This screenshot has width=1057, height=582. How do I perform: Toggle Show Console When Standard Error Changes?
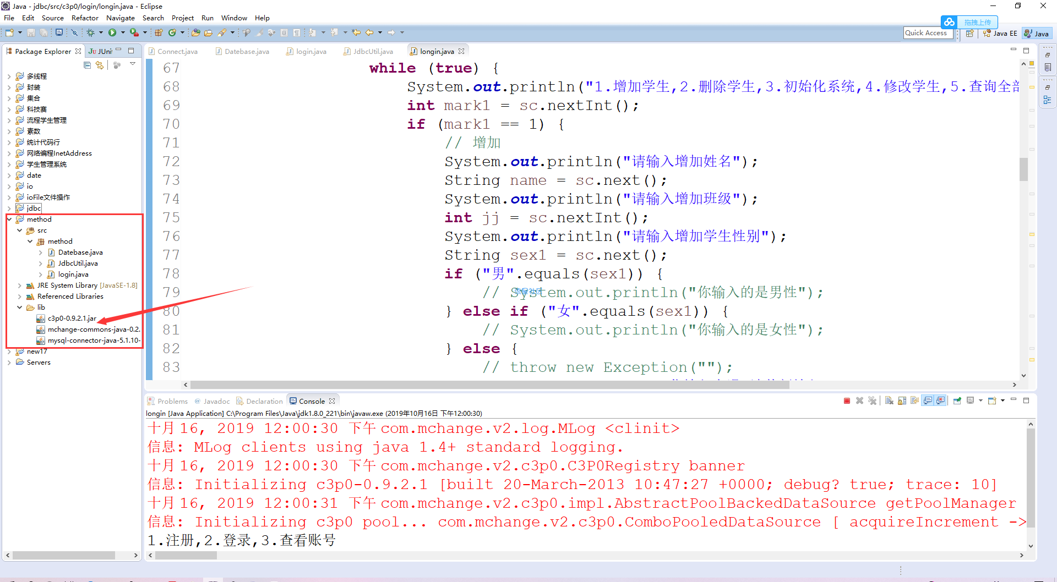[940, 401]
